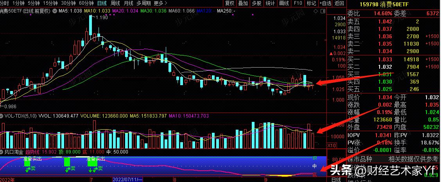This screenshot has width=441, height=182.
Task: Click the 卖一 price 1.034
Action: [385, 52]
